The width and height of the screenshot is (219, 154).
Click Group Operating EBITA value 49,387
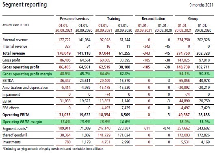184,115
